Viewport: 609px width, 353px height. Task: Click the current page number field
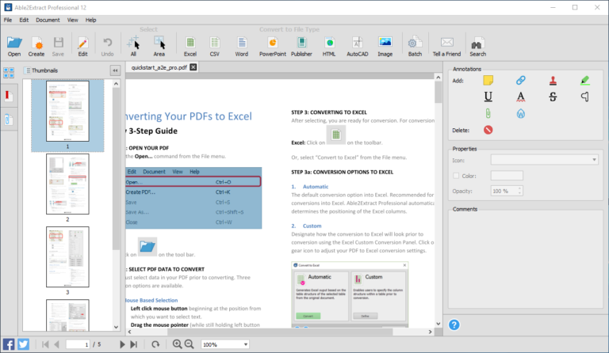(78, 344)
